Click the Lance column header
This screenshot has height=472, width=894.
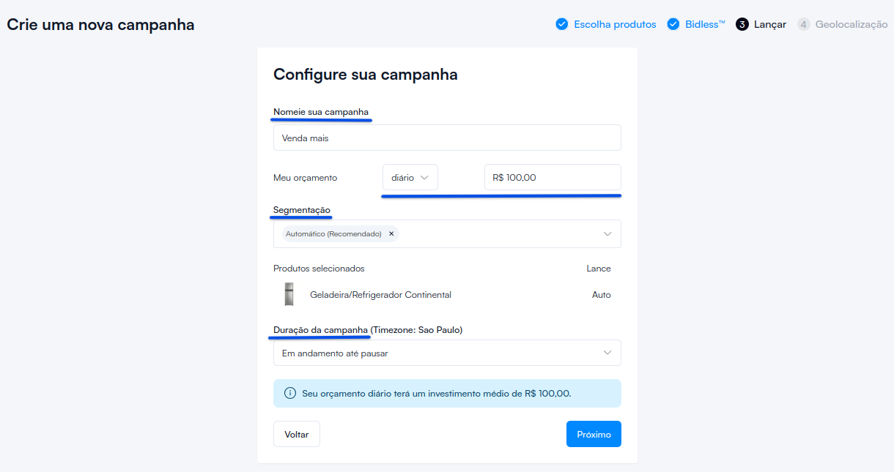point(598,268)
